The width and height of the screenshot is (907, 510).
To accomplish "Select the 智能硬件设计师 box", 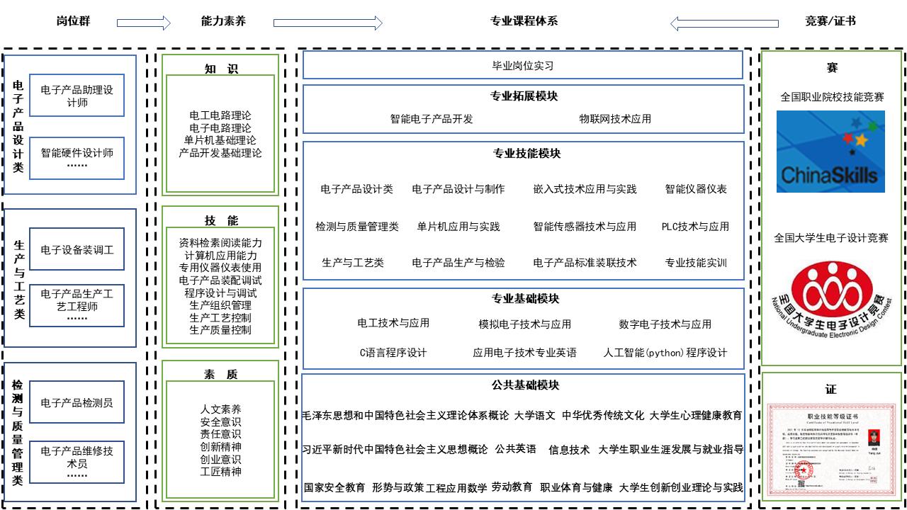I will [77, 158].
